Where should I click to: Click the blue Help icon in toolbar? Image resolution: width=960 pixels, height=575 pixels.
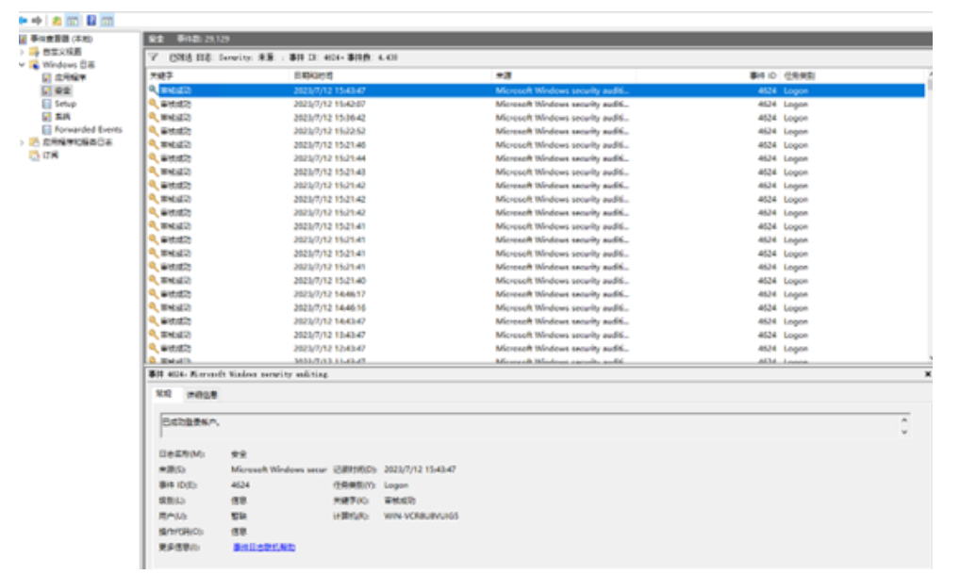(x=91, y=20)
